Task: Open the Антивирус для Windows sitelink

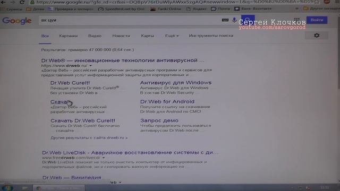Action: tap(176, 83)
